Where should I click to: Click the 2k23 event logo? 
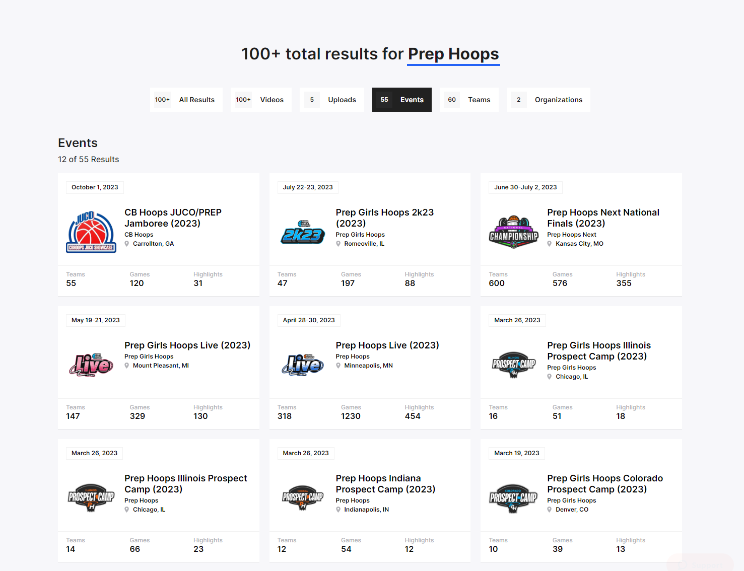[x=303, y=232]
